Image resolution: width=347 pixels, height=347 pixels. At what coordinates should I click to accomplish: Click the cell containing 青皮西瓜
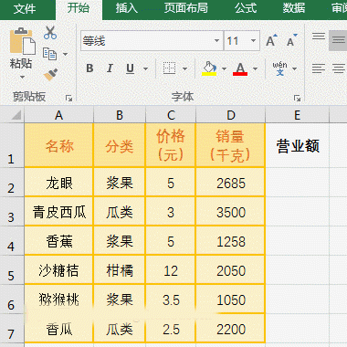coord(58,212)
